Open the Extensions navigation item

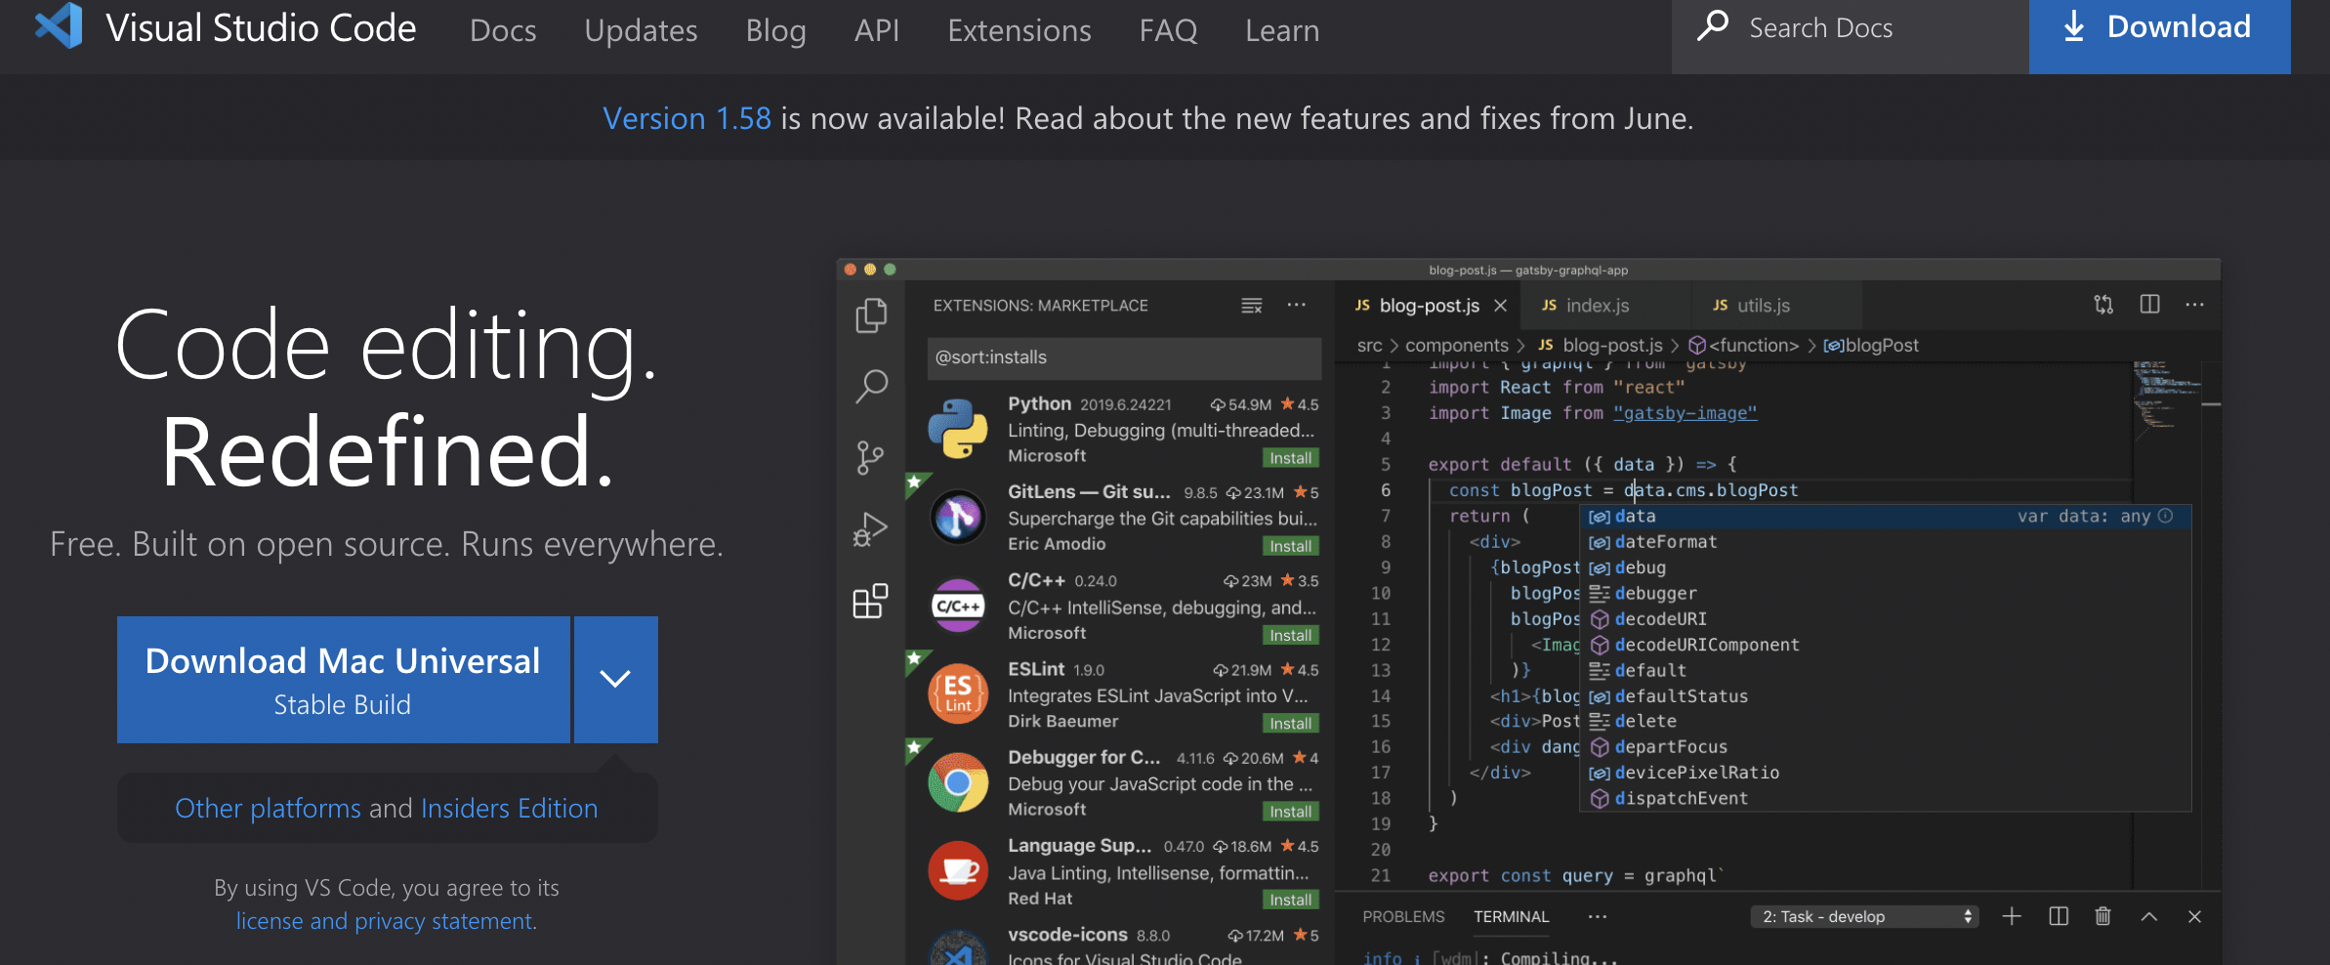click(1019, 30)
